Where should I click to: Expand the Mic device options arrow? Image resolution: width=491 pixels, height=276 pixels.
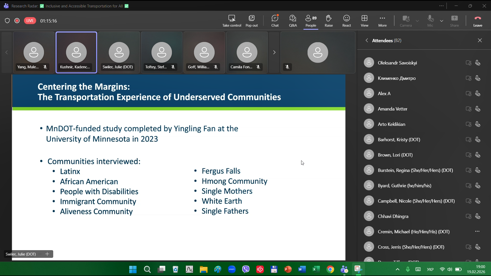click(x=442, y=21)
